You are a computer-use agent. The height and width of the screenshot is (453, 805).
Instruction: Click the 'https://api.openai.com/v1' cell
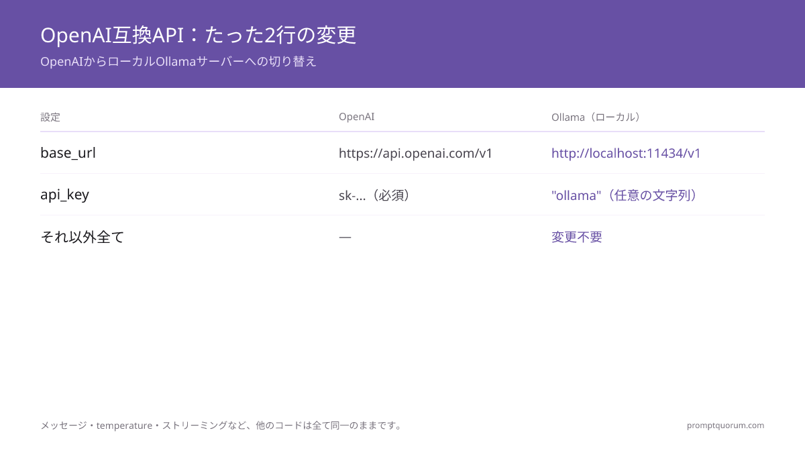(416, 153)
